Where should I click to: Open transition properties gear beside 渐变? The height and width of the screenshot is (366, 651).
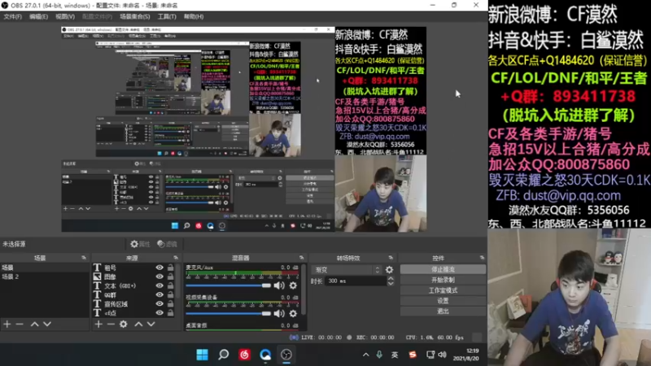(389, 270)
